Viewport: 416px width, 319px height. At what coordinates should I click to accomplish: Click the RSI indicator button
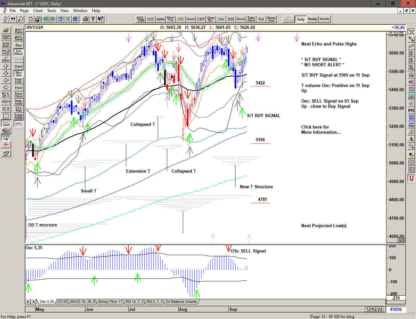pyautogui.click(x=231, y=19)
